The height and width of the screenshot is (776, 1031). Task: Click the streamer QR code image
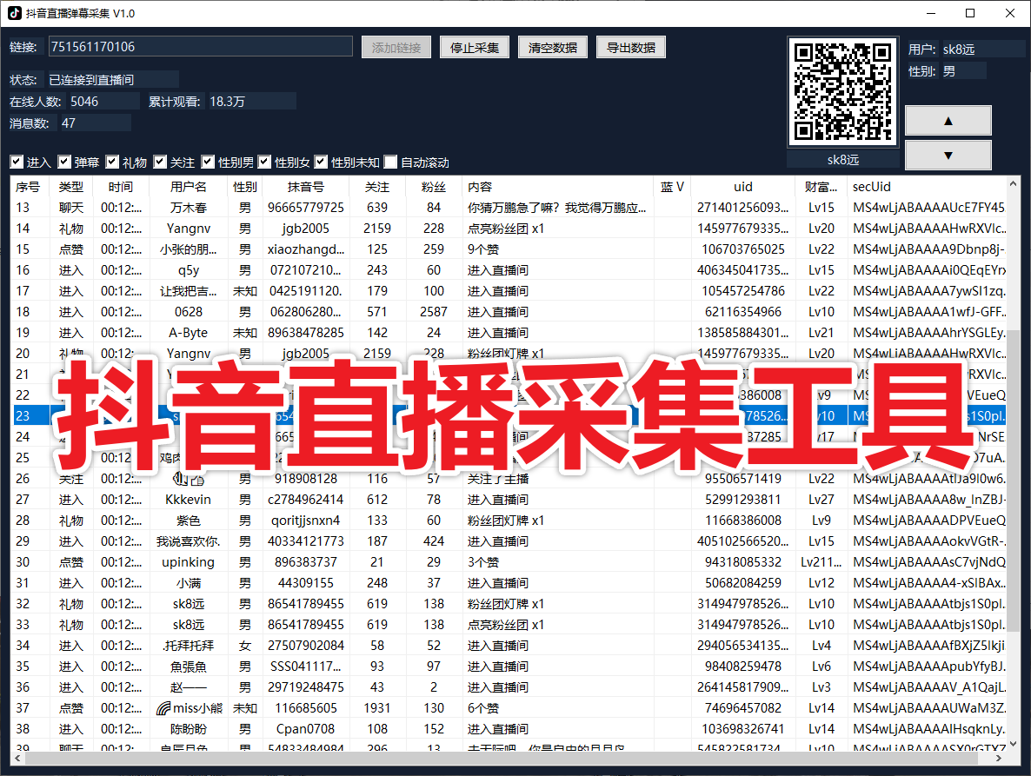[x=842, y=91]
